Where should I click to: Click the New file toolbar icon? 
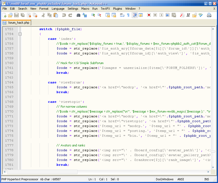point(4,15)
